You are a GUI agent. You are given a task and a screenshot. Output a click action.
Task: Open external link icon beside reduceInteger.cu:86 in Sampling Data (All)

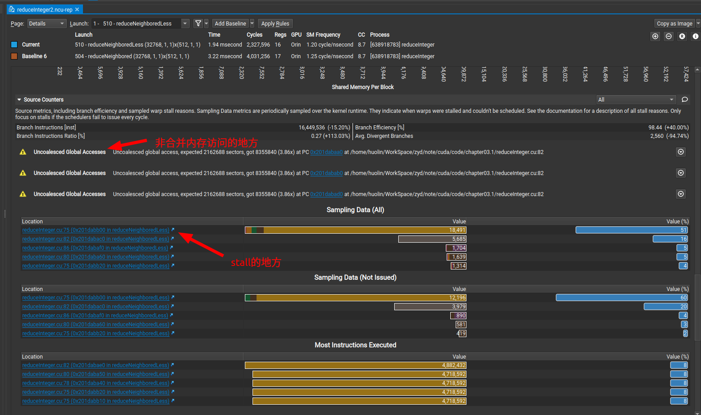[x=171, y=248]
